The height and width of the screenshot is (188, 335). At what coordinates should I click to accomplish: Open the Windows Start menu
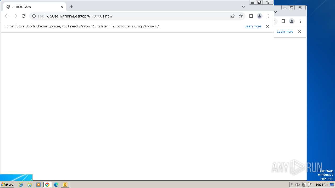tap(7, 184)
